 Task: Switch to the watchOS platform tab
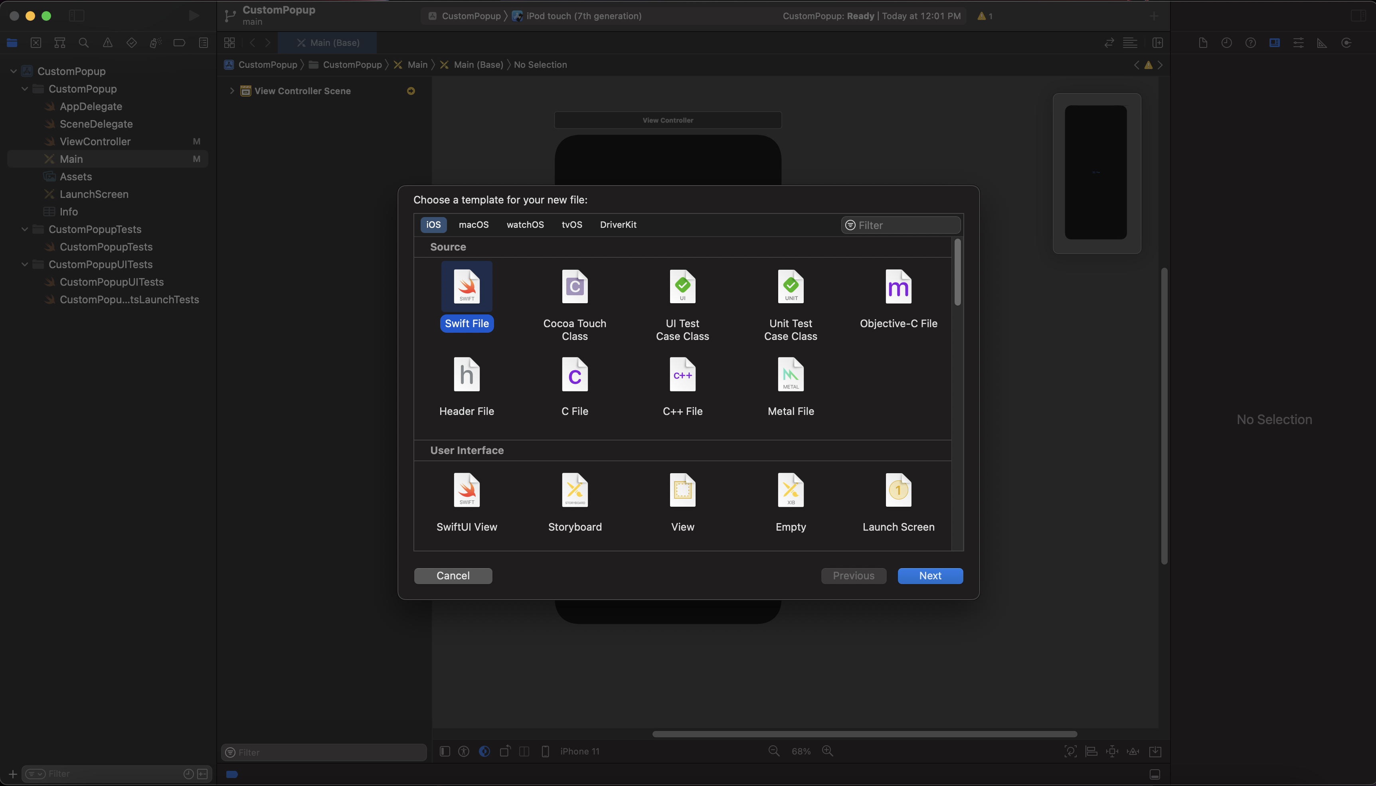pyautogui.click(x=525, y=225)
